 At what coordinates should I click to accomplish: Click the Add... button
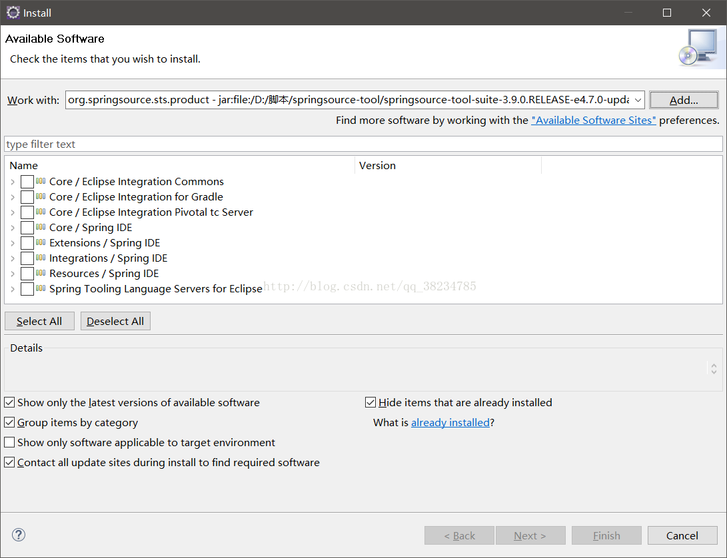click(684, 100)
